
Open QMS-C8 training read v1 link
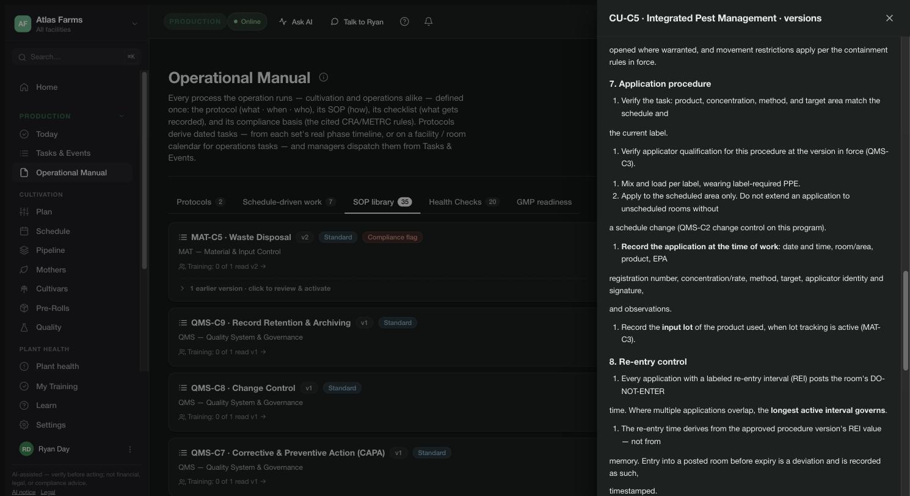pos(222,417)
